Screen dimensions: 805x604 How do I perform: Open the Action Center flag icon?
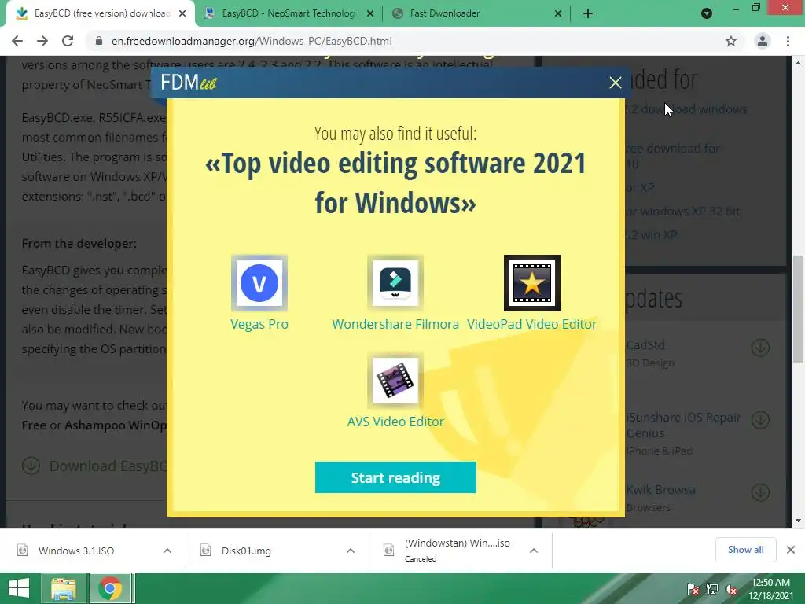pos(693,589)
